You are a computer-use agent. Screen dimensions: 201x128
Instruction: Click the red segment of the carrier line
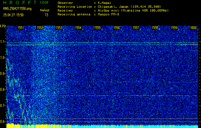pyautogui.click(x=192, y=44)
